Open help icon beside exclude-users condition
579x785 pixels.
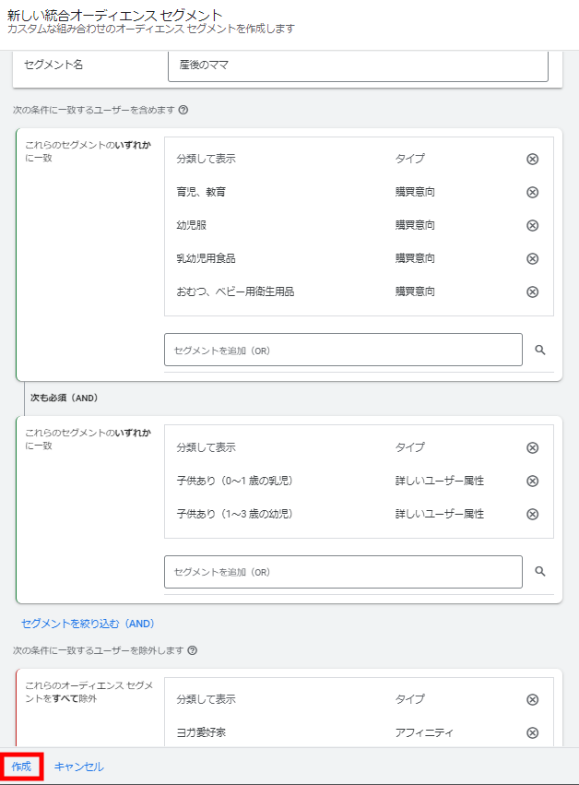(x=192, y=650)
